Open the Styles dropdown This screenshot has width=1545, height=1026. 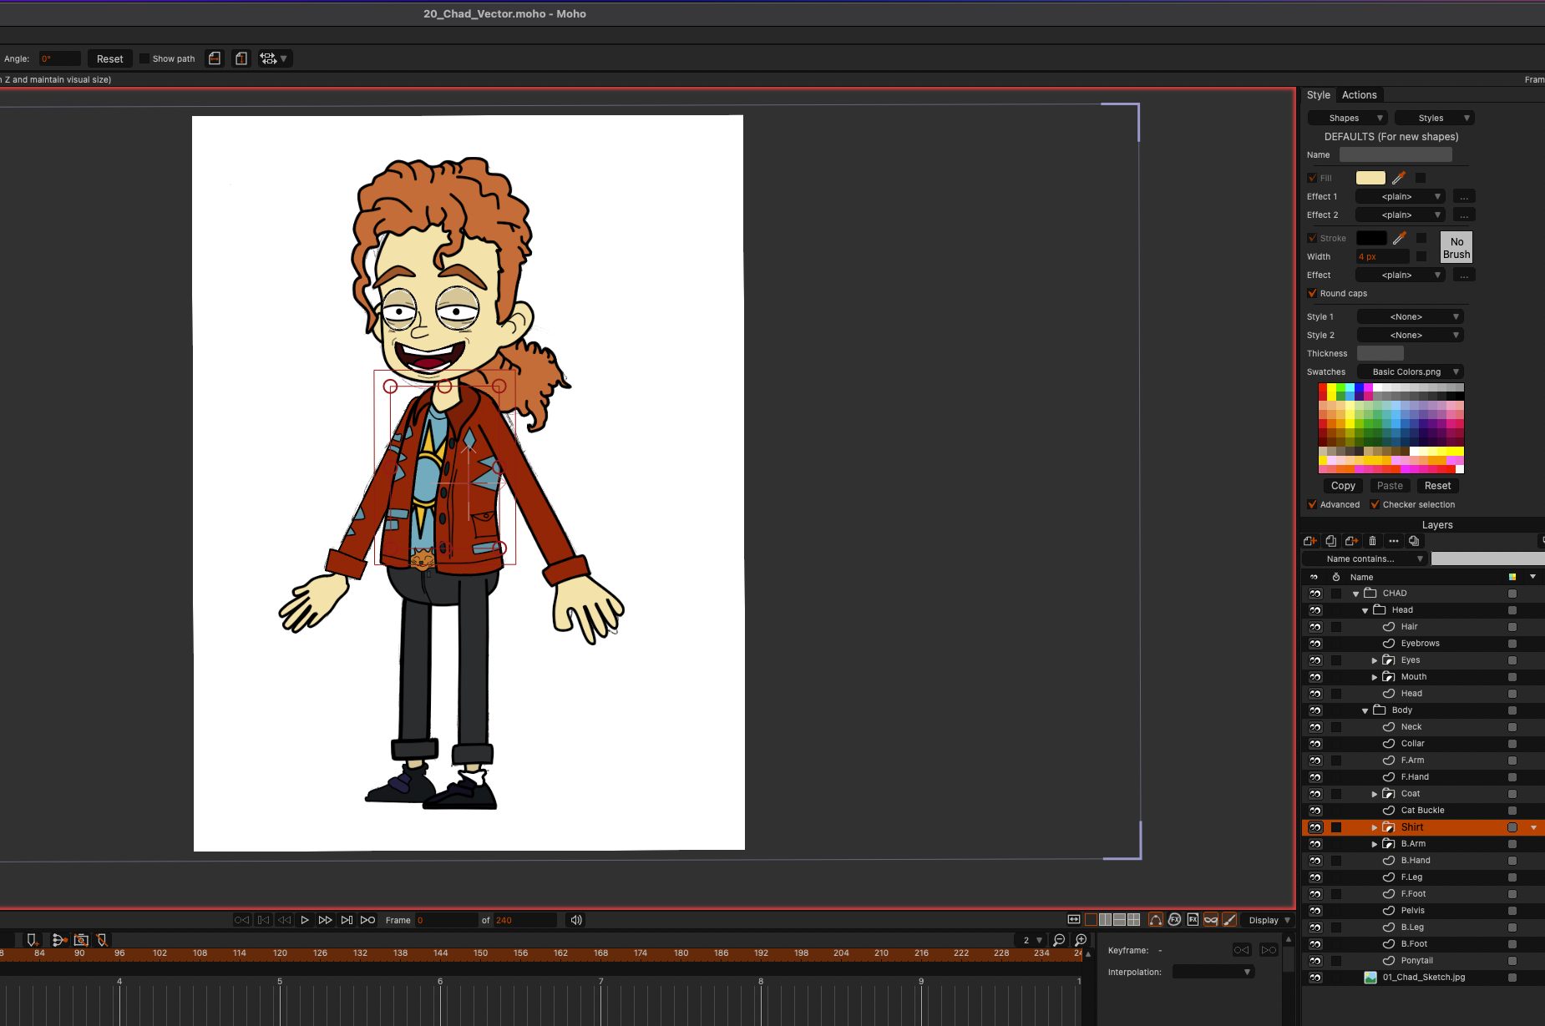coord(1434,118)
